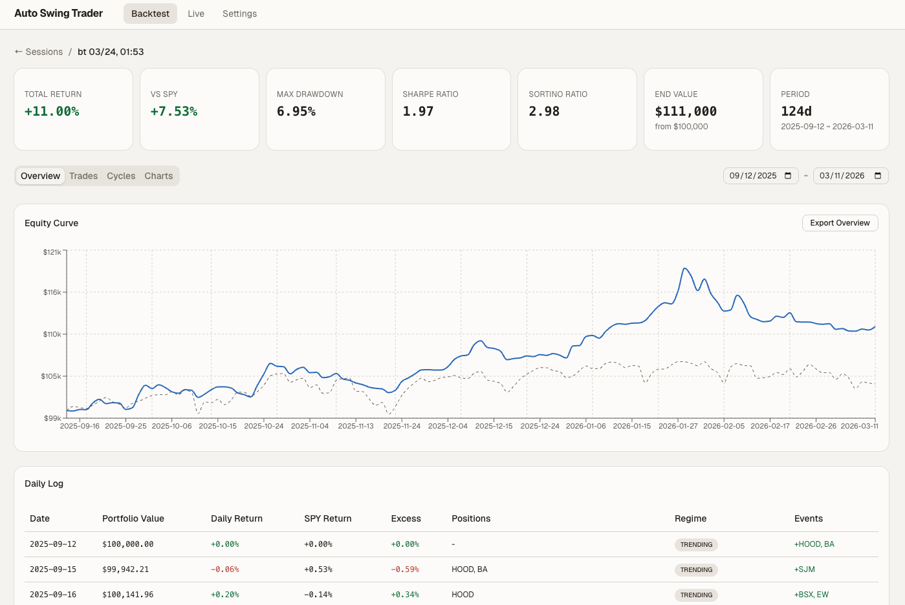Click the TRENDING regime badge on 2025-09-15 row
Screen dimensions: 905x605
(x=696, y=570)
